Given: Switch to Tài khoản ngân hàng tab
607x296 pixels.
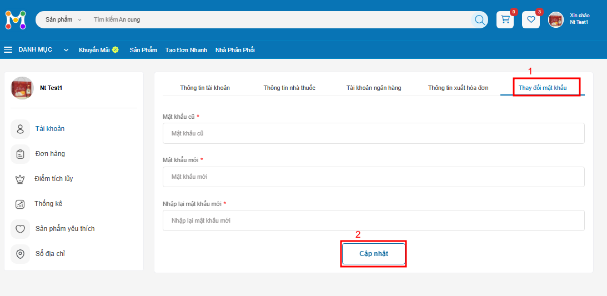Looking at the screenshot, I should pyautogui.click(x=374, y=88).
